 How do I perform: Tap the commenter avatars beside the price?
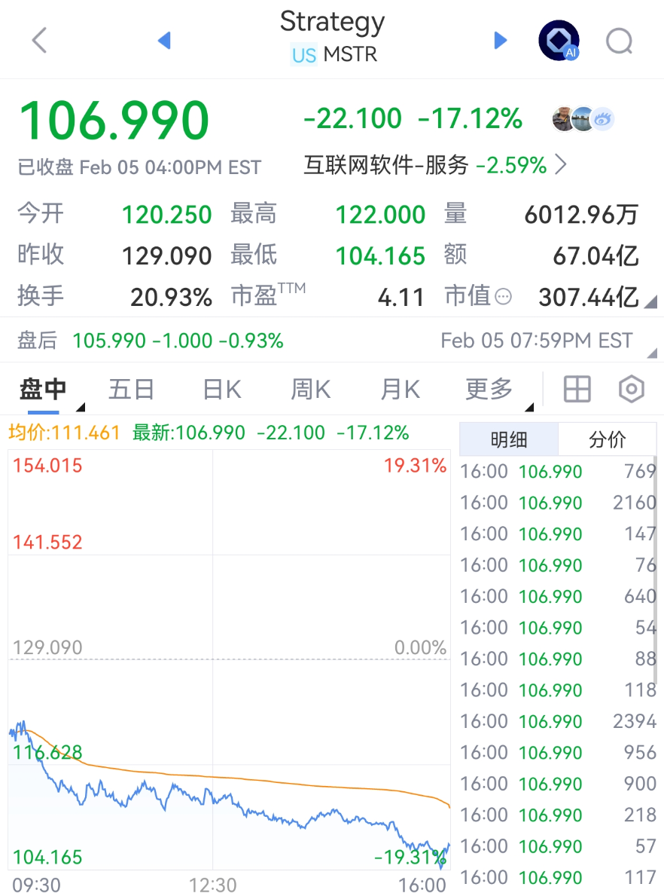click(x=574, y=119)
